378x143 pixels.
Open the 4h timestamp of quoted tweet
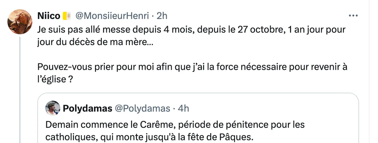[183, 109]
